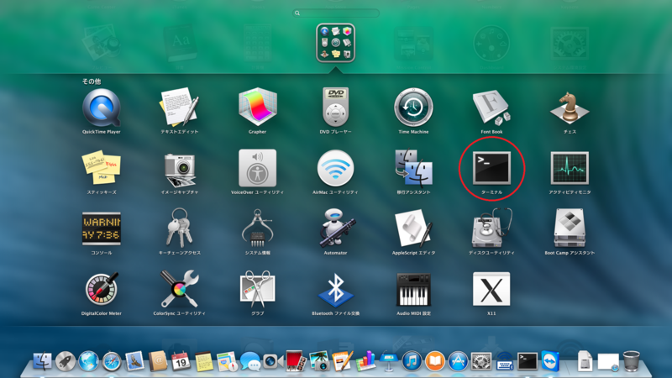The width and height of the screenshot is (672, 378).
Task: Open iPhoto from the Dock
Action: pyautogui.click(x=319, y=361)
